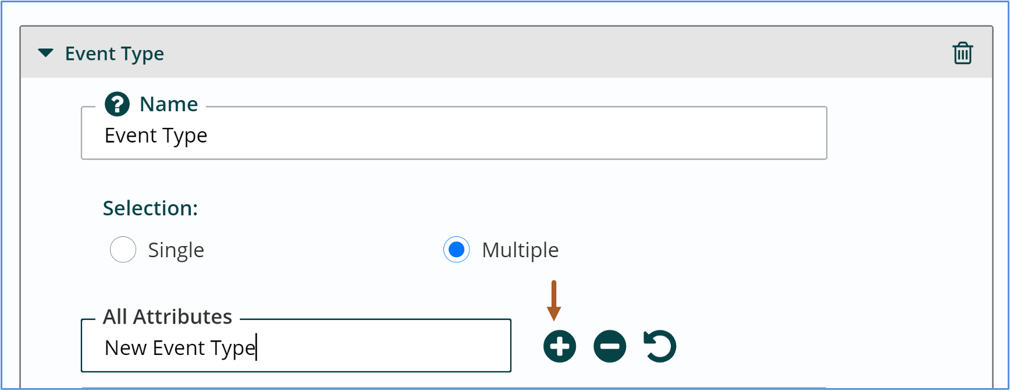Select the Single radio button
Image resolution: width=1010 pixels, height=391 pixels.
(123, 250)
